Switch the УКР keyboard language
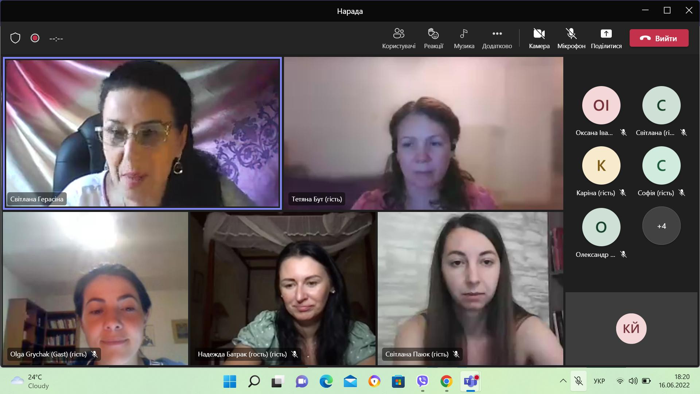Image resolution: width=700 pixels, height=394 pixels. coord(599,381)
